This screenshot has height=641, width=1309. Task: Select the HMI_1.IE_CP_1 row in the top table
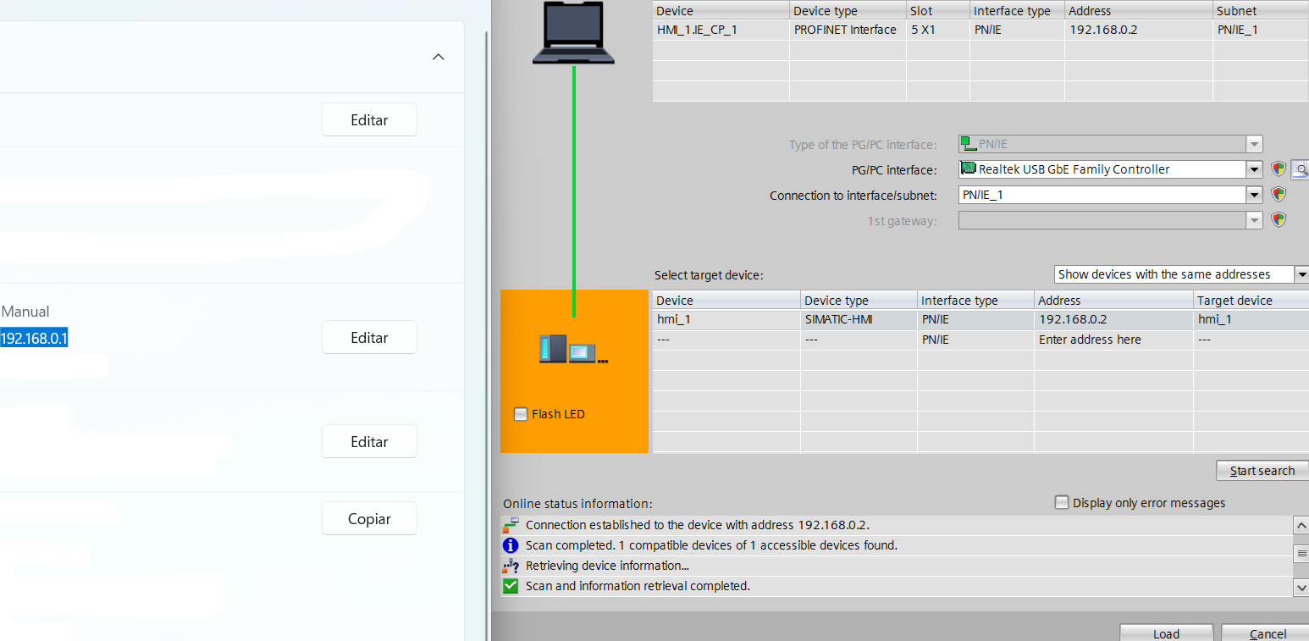[x=980, y=30]
